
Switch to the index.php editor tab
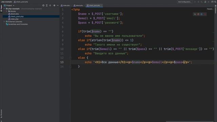[x=65, y=5]
